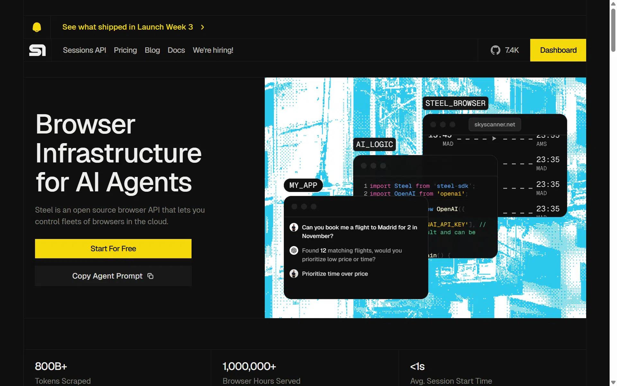Click the Steel logo in the navbar
Image resolution: width=617 pixels, height=386 pixels.
(x=37, y=50)
